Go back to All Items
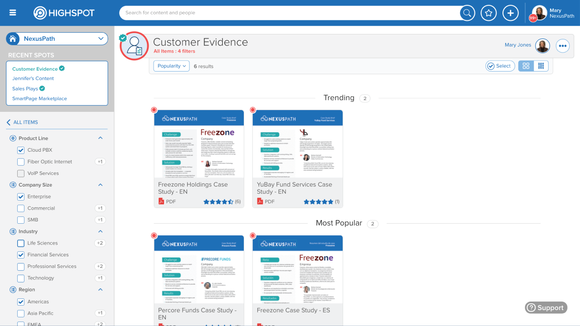The image size is (580, 326). [22, 122]
